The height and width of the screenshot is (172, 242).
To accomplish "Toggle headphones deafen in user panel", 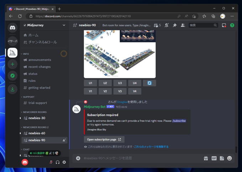I will click(x=58, y=162).
